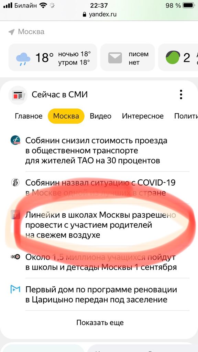Tap the source icon of the COVID-19 story
Image resolution: width=198 pixels, height=352 pixels.
click(x=15, y=182)
